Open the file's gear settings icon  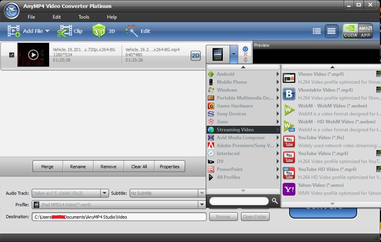[x=245, y=49]
